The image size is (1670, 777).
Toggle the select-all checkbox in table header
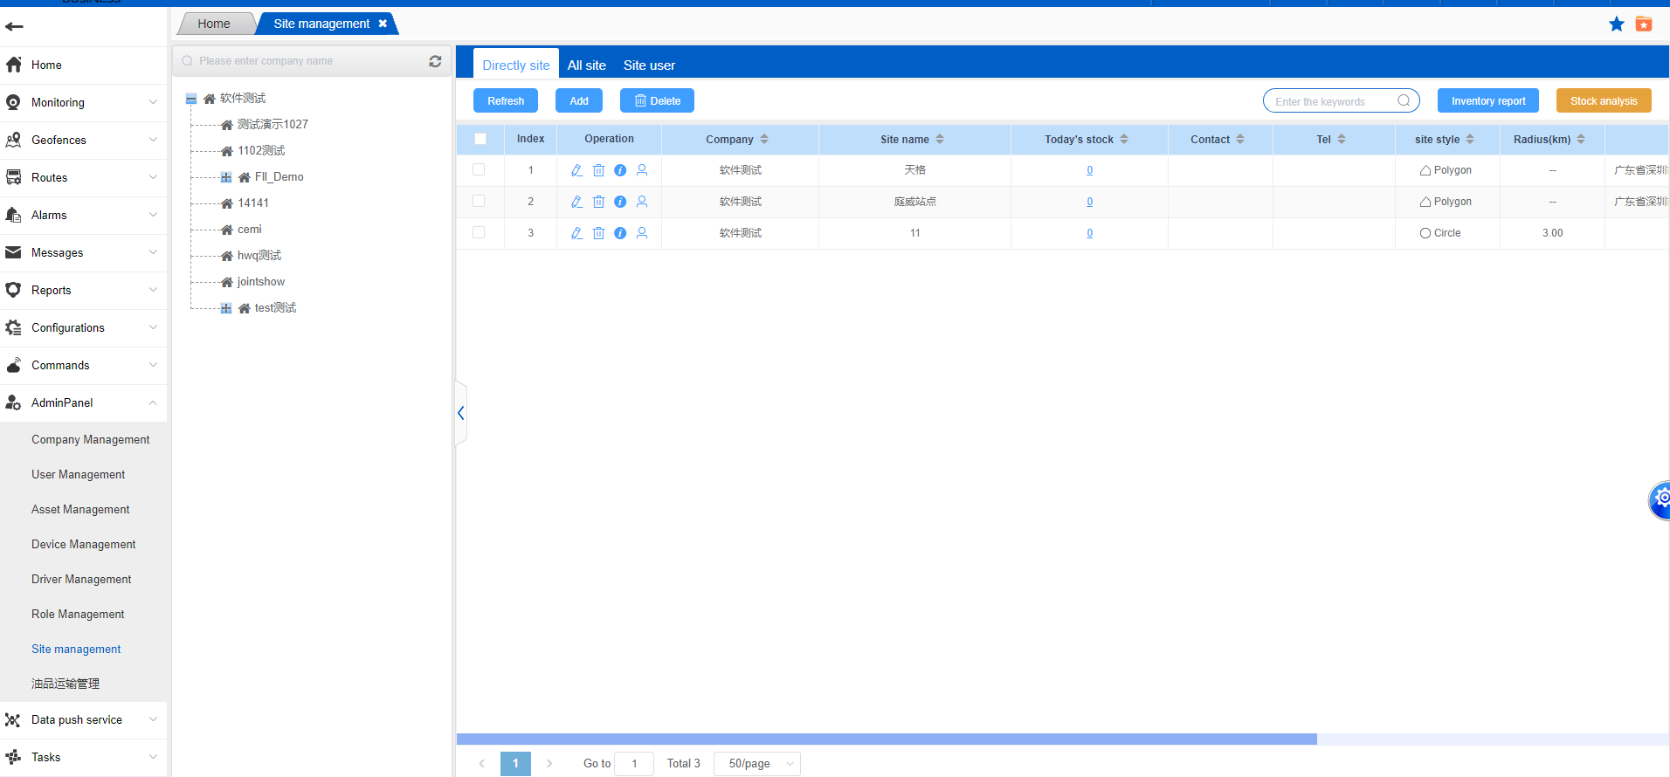pos(480,139)
